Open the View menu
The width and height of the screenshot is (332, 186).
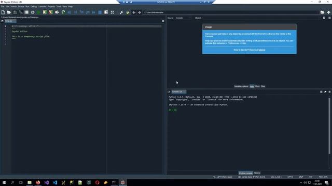coord(64,7)
